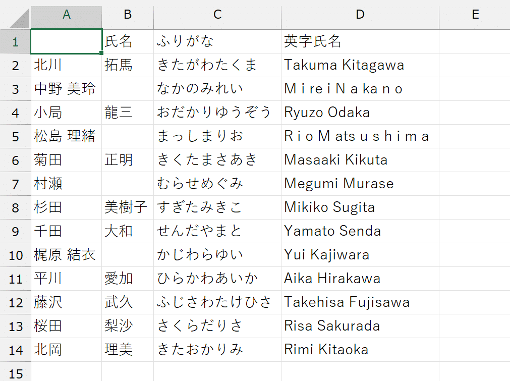Click the ふりがな header cell
The image size is (510, 381).
[x=217, y=41]
